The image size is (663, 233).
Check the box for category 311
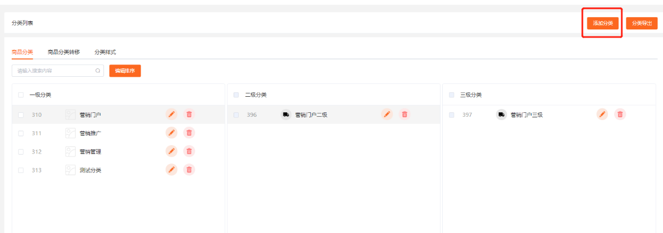21,133
